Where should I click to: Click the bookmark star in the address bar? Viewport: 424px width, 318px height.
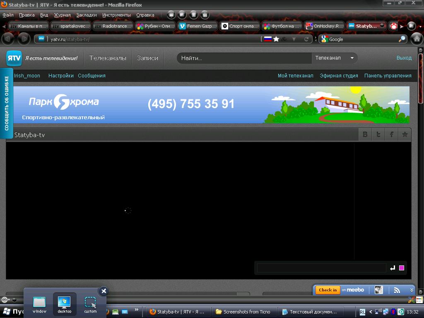tap(276, 39)
